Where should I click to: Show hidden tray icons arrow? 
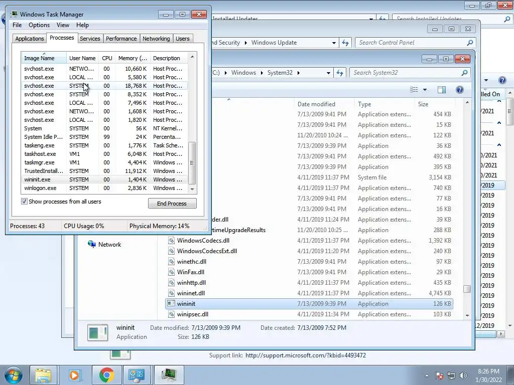tap(427, 375)
